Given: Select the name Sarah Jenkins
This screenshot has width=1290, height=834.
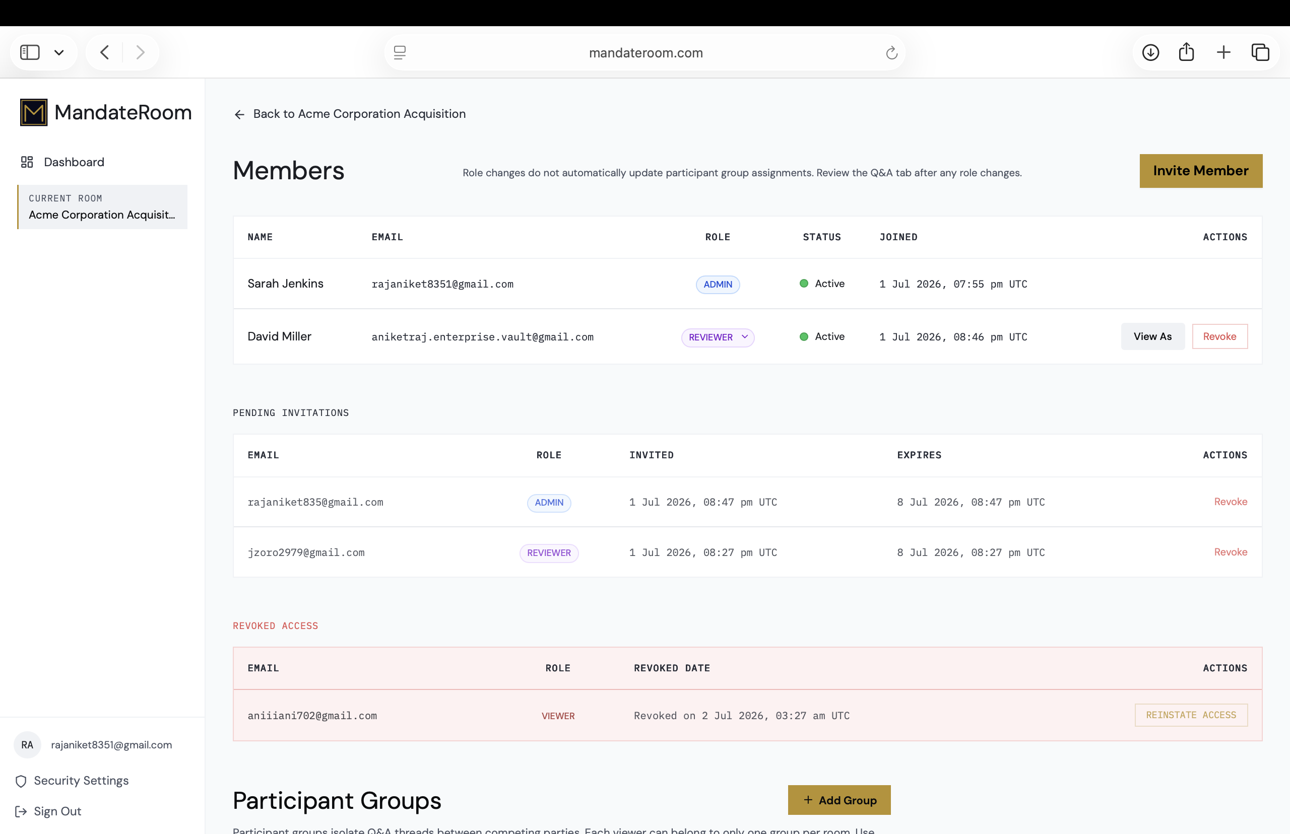Looking at the screenshot, I should pyautogui.click(x=286, y=283).
